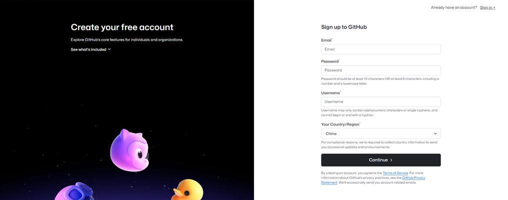Follow the Sign in link

tap(487, 7)
